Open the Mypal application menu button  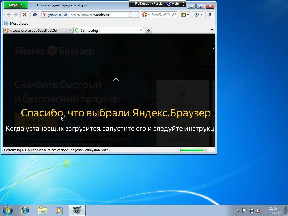tap(16, 5)
